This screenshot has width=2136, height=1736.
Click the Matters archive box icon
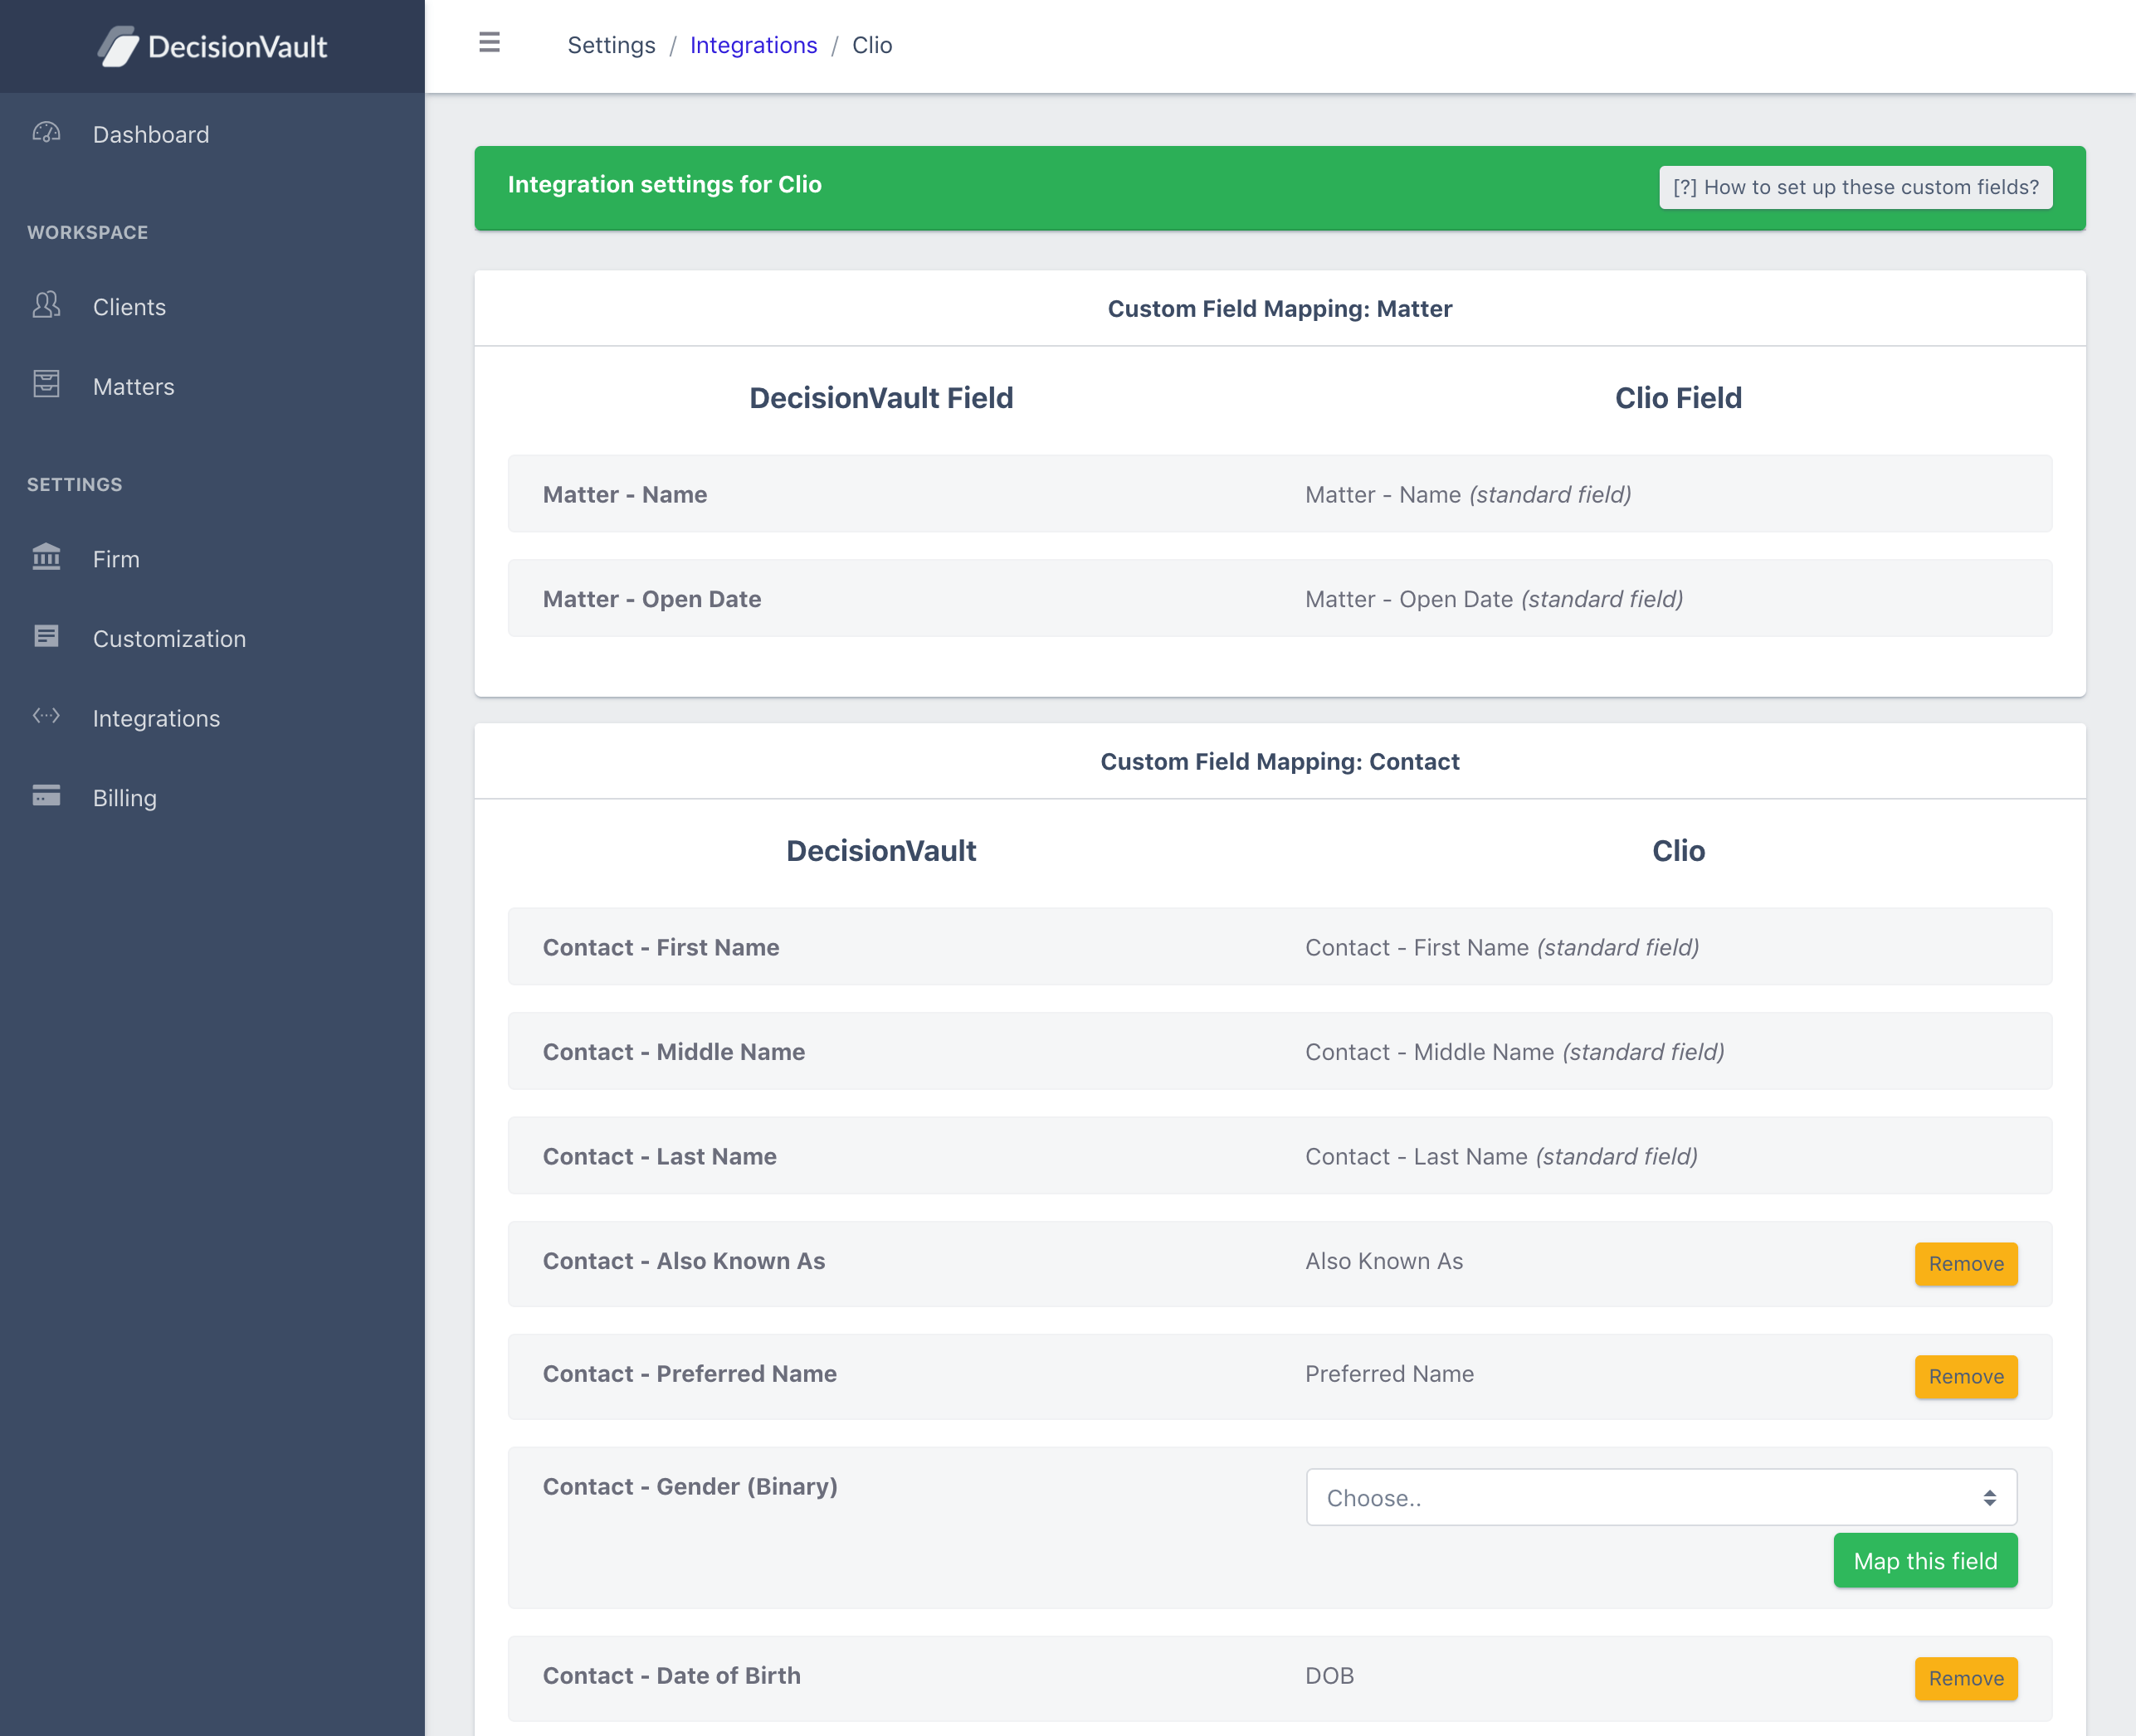click(x=46, y=384)
